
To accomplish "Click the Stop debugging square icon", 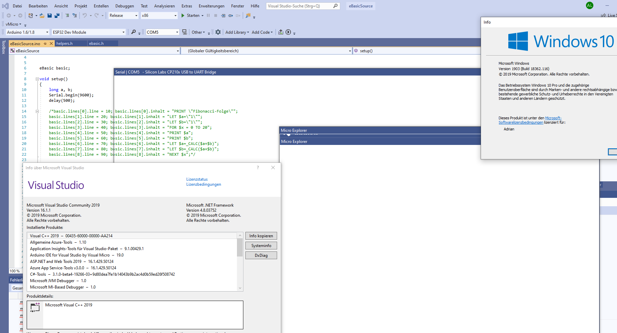I will click(x=216, y=16).
